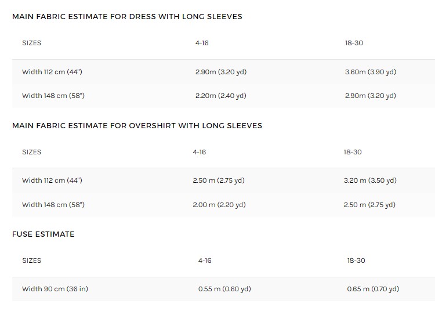The width and height of the screenshot is (435, 311).
Task: Select the SIZES label in the dress table
Action: pyautogui.click(x=32, y=43)
